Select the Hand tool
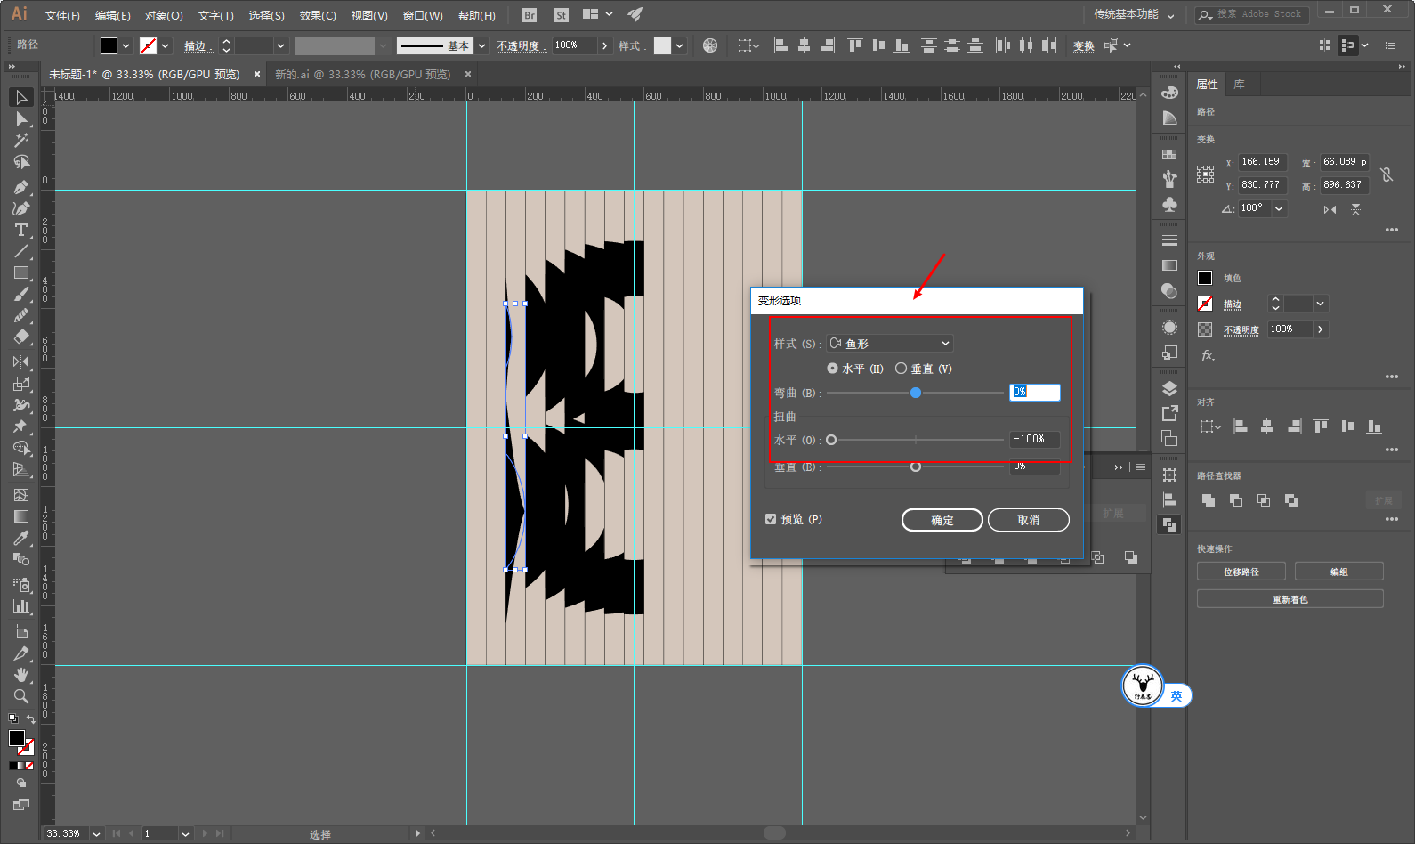This screenshot has height=844, width=1415. [21, 675]
